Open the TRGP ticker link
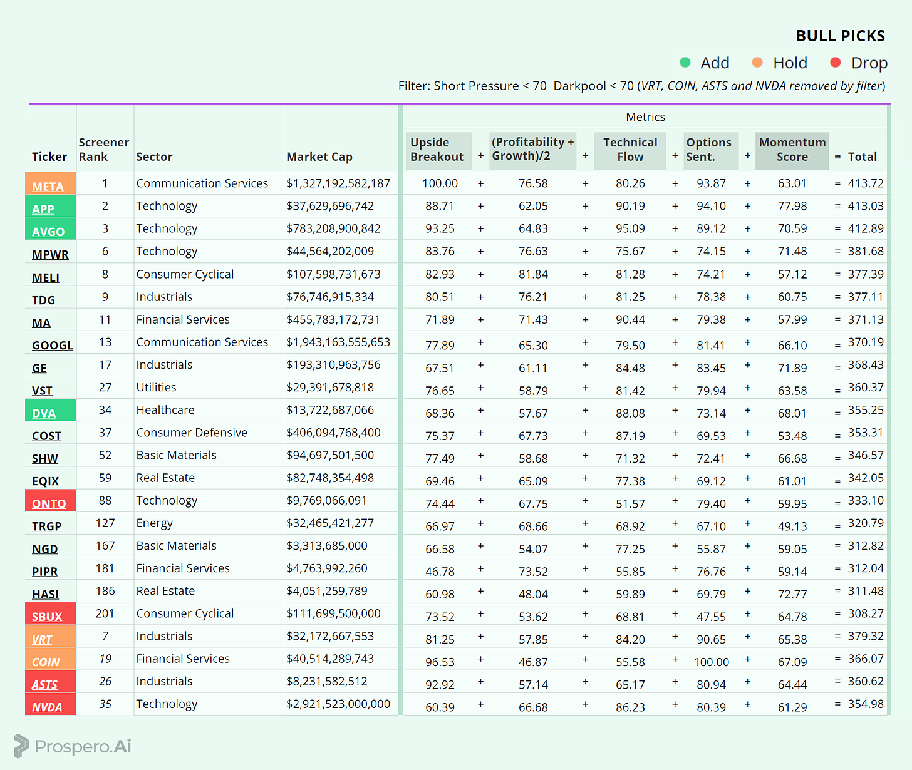 (47, 526)
